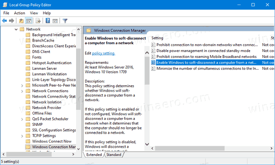Image resolution: width=275 pixels, height=165 pixels.
Task: Switch to the Extended tab
Action: coord(94,155)
